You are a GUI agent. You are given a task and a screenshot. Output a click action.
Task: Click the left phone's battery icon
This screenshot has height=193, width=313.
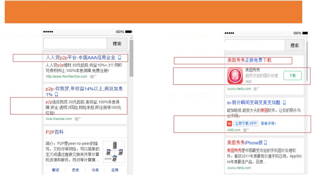[129, 32]
